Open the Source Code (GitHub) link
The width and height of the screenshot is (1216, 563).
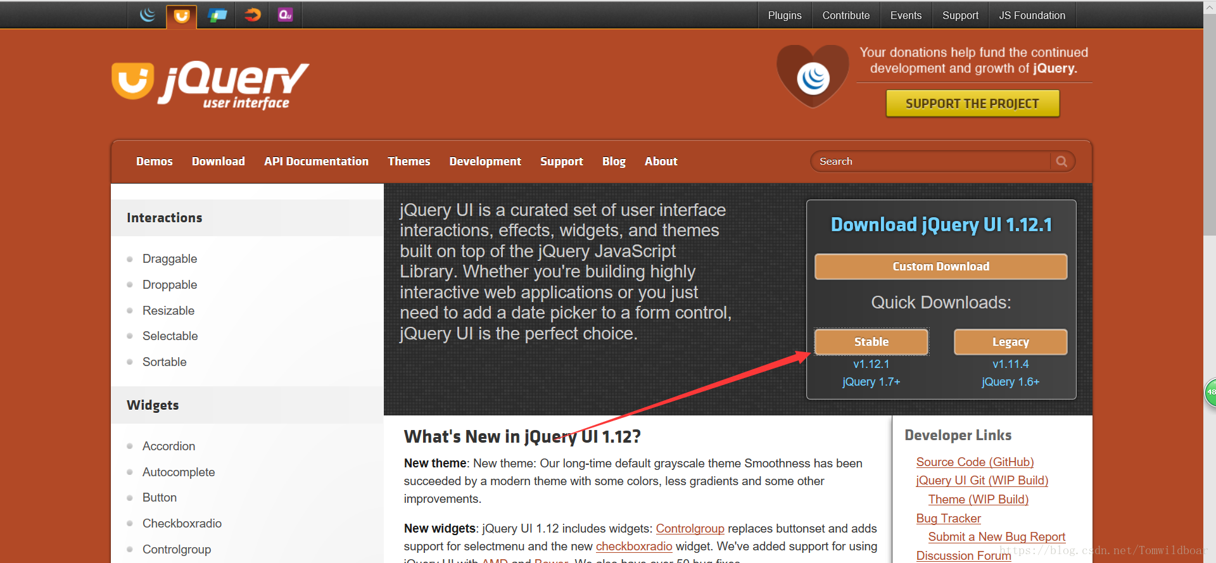tap(975, 462)
